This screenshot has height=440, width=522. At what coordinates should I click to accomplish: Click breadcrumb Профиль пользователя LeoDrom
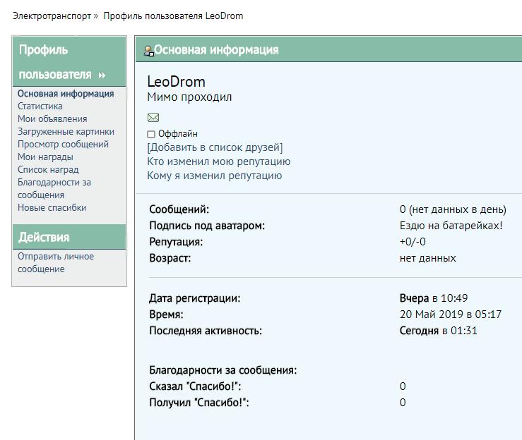(173, 16)
